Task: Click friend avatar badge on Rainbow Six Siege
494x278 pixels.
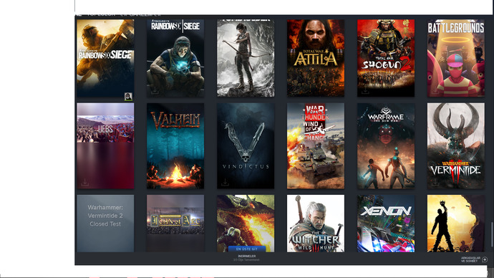Action: pyautogui.click(x=128, y=97)
